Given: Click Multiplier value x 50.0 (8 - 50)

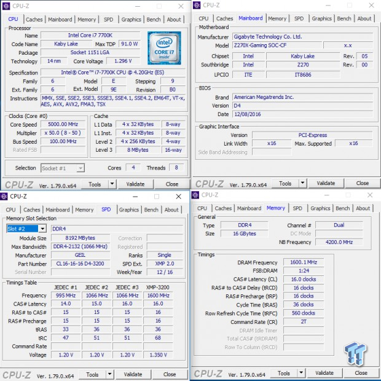Looking at the screenshot, I should coord(63,133).
